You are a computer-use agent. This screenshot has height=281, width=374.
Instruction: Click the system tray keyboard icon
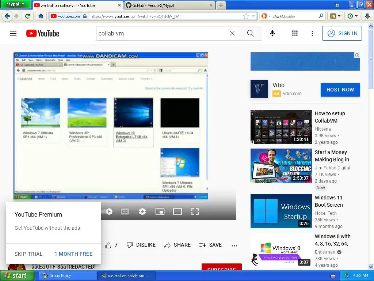click(x=333, y=276)
